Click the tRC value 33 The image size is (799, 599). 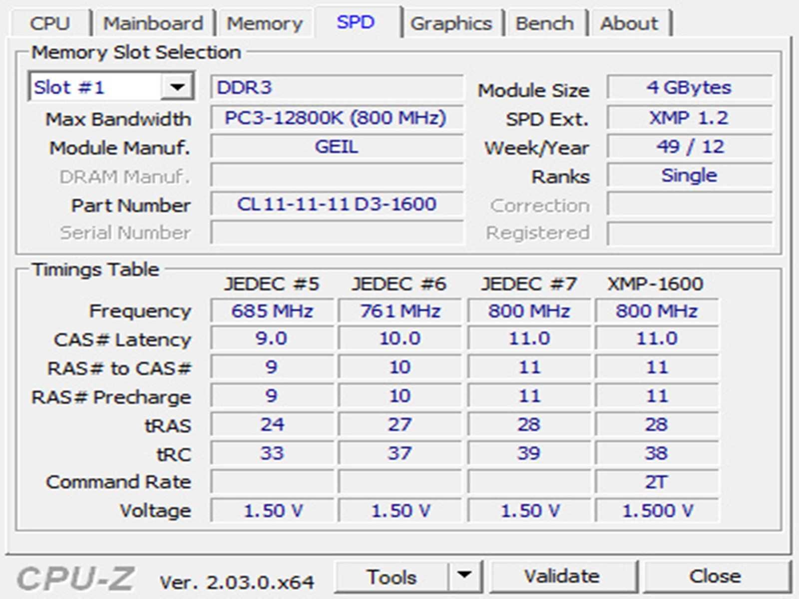[x=272, y=453]
